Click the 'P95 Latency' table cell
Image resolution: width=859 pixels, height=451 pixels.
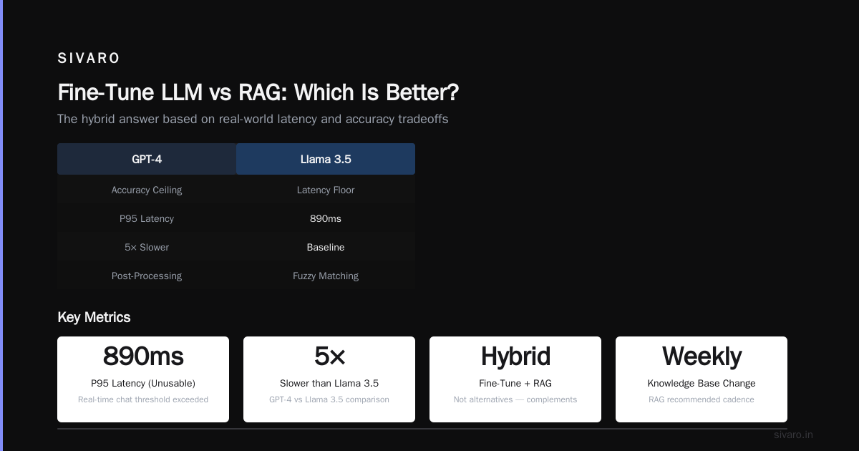(x=147, y=218)
